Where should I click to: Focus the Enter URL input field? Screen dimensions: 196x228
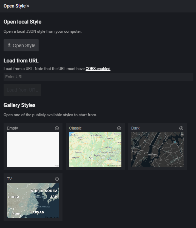click(98, 77)
